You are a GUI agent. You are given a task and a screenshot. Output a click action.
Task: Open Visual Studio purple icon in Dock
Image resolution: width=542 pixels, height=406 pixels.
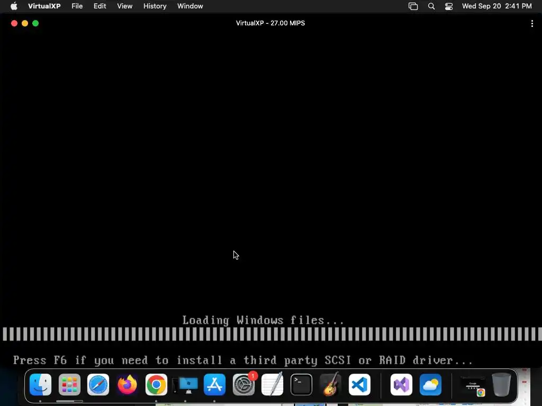tap(401, 385)
